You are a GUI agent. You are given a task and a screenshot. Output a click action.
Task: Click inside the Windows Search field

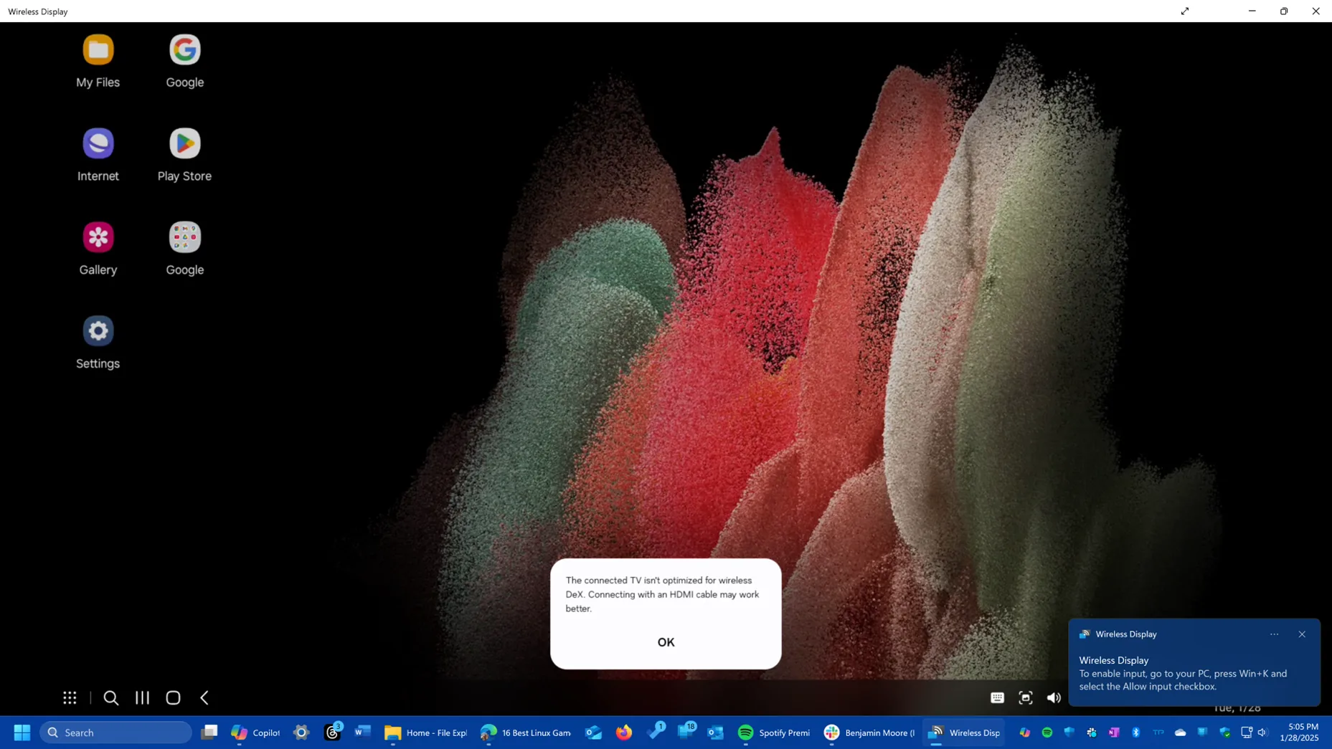click(116, 733)
